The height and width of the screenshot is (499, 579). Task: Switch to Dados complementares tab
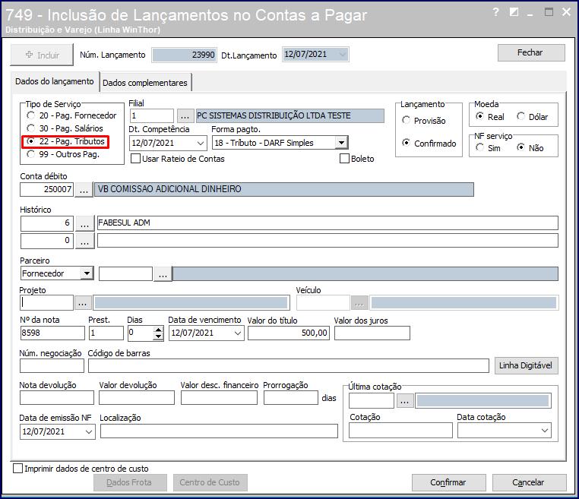[x=145, y=83]
